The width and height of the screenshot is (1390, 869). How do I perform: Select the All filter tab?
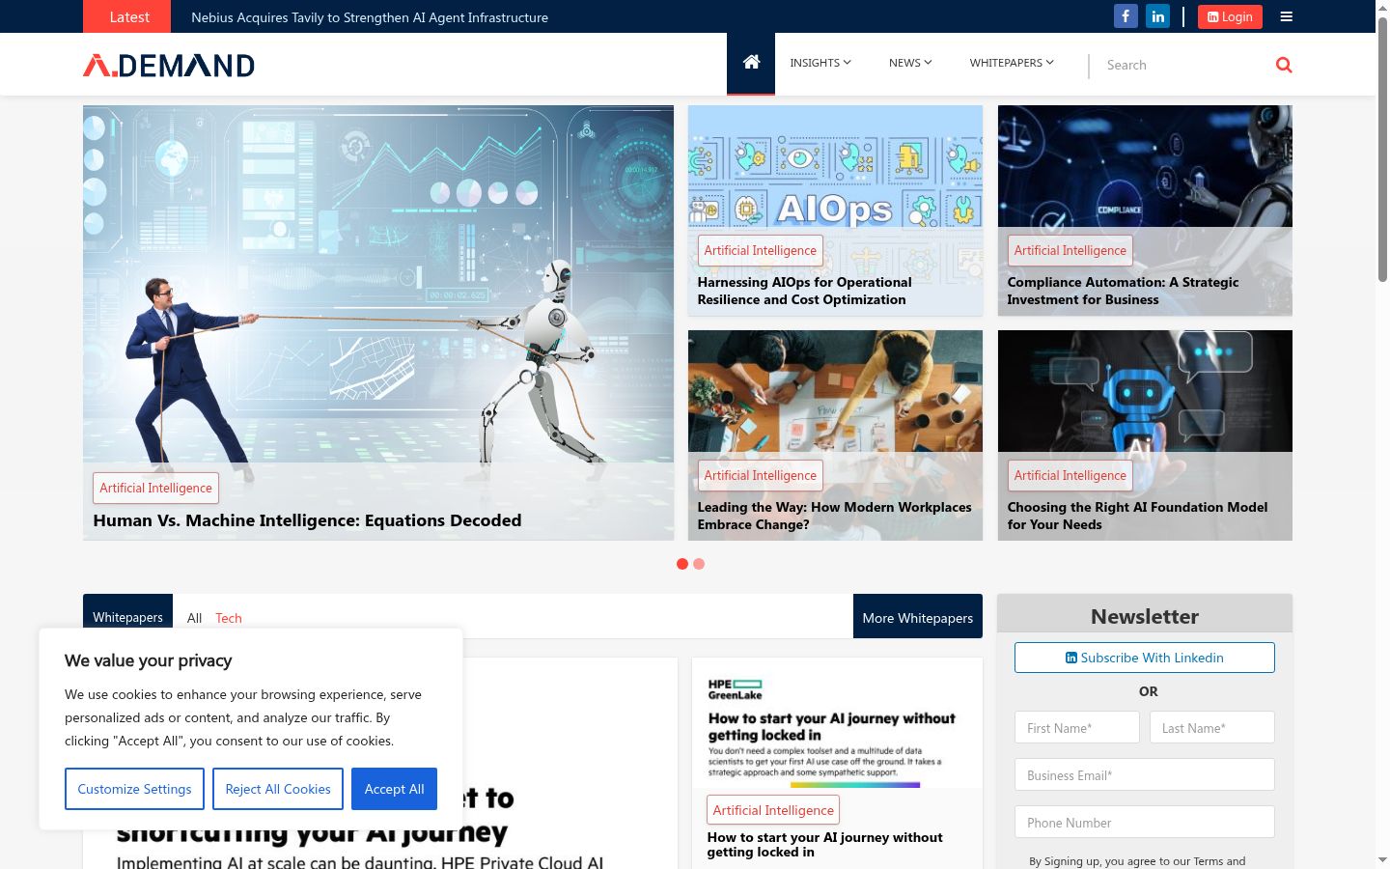(x=194, y=618)
